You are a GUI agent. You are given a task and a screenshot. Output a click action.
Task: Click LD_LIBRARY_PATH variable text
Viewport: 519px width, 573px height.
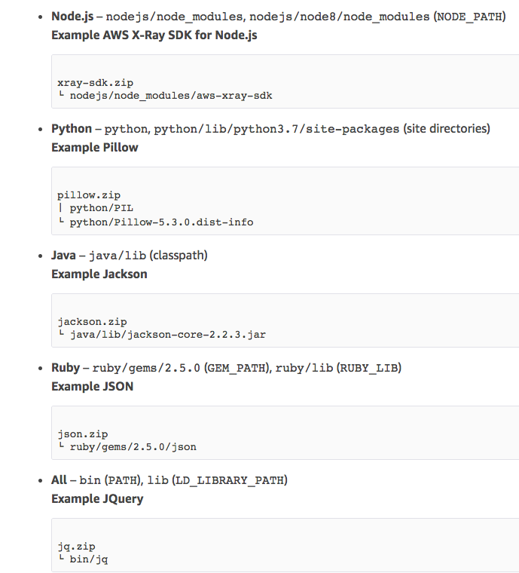(x=230, y=480)
